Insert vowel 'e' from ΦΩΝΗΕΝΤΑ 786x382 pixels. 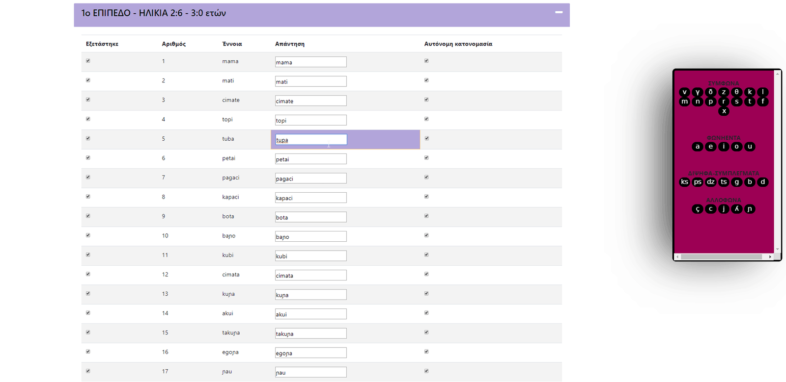pyautogui.click(x=710, y=147)
